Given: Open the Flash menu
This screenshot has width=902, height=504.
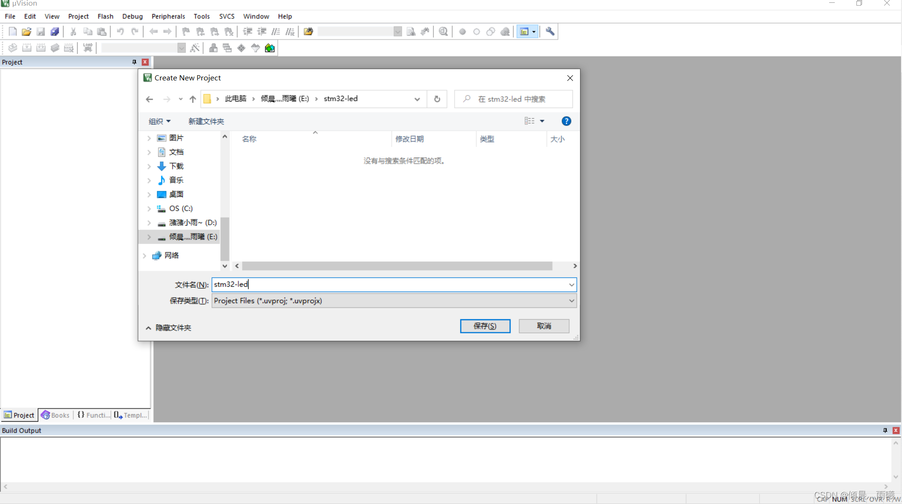Looking at the screenshot, I should click(105, 16).
